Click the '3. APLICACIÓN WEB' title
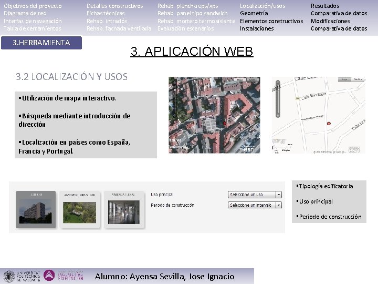Image resolution: width=378 pixels, height=284 pixels. [x=192, y=51]
